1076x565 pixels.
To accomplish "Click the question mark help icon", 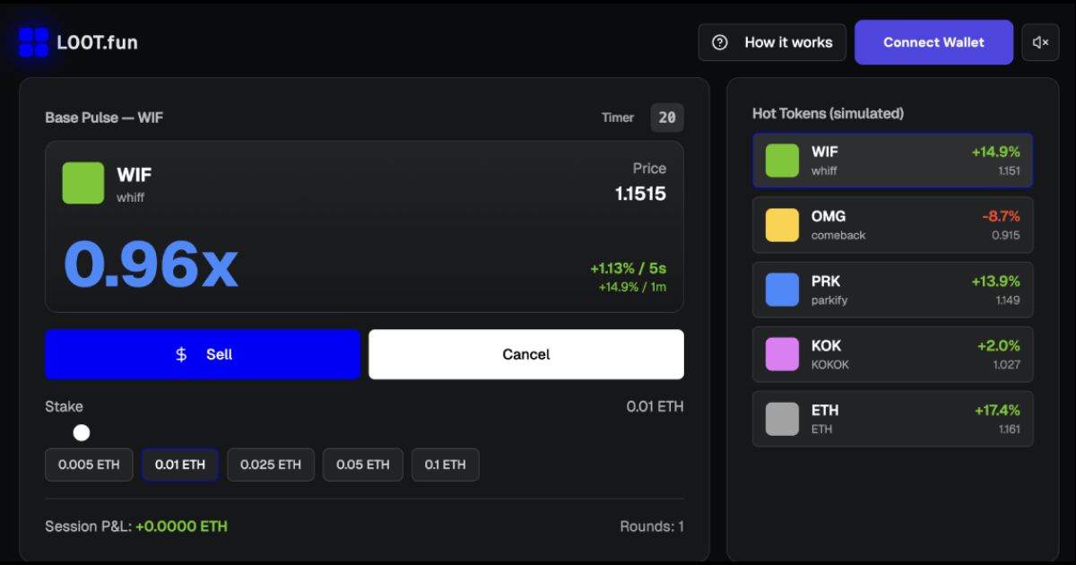I will [x=719, y=42].
